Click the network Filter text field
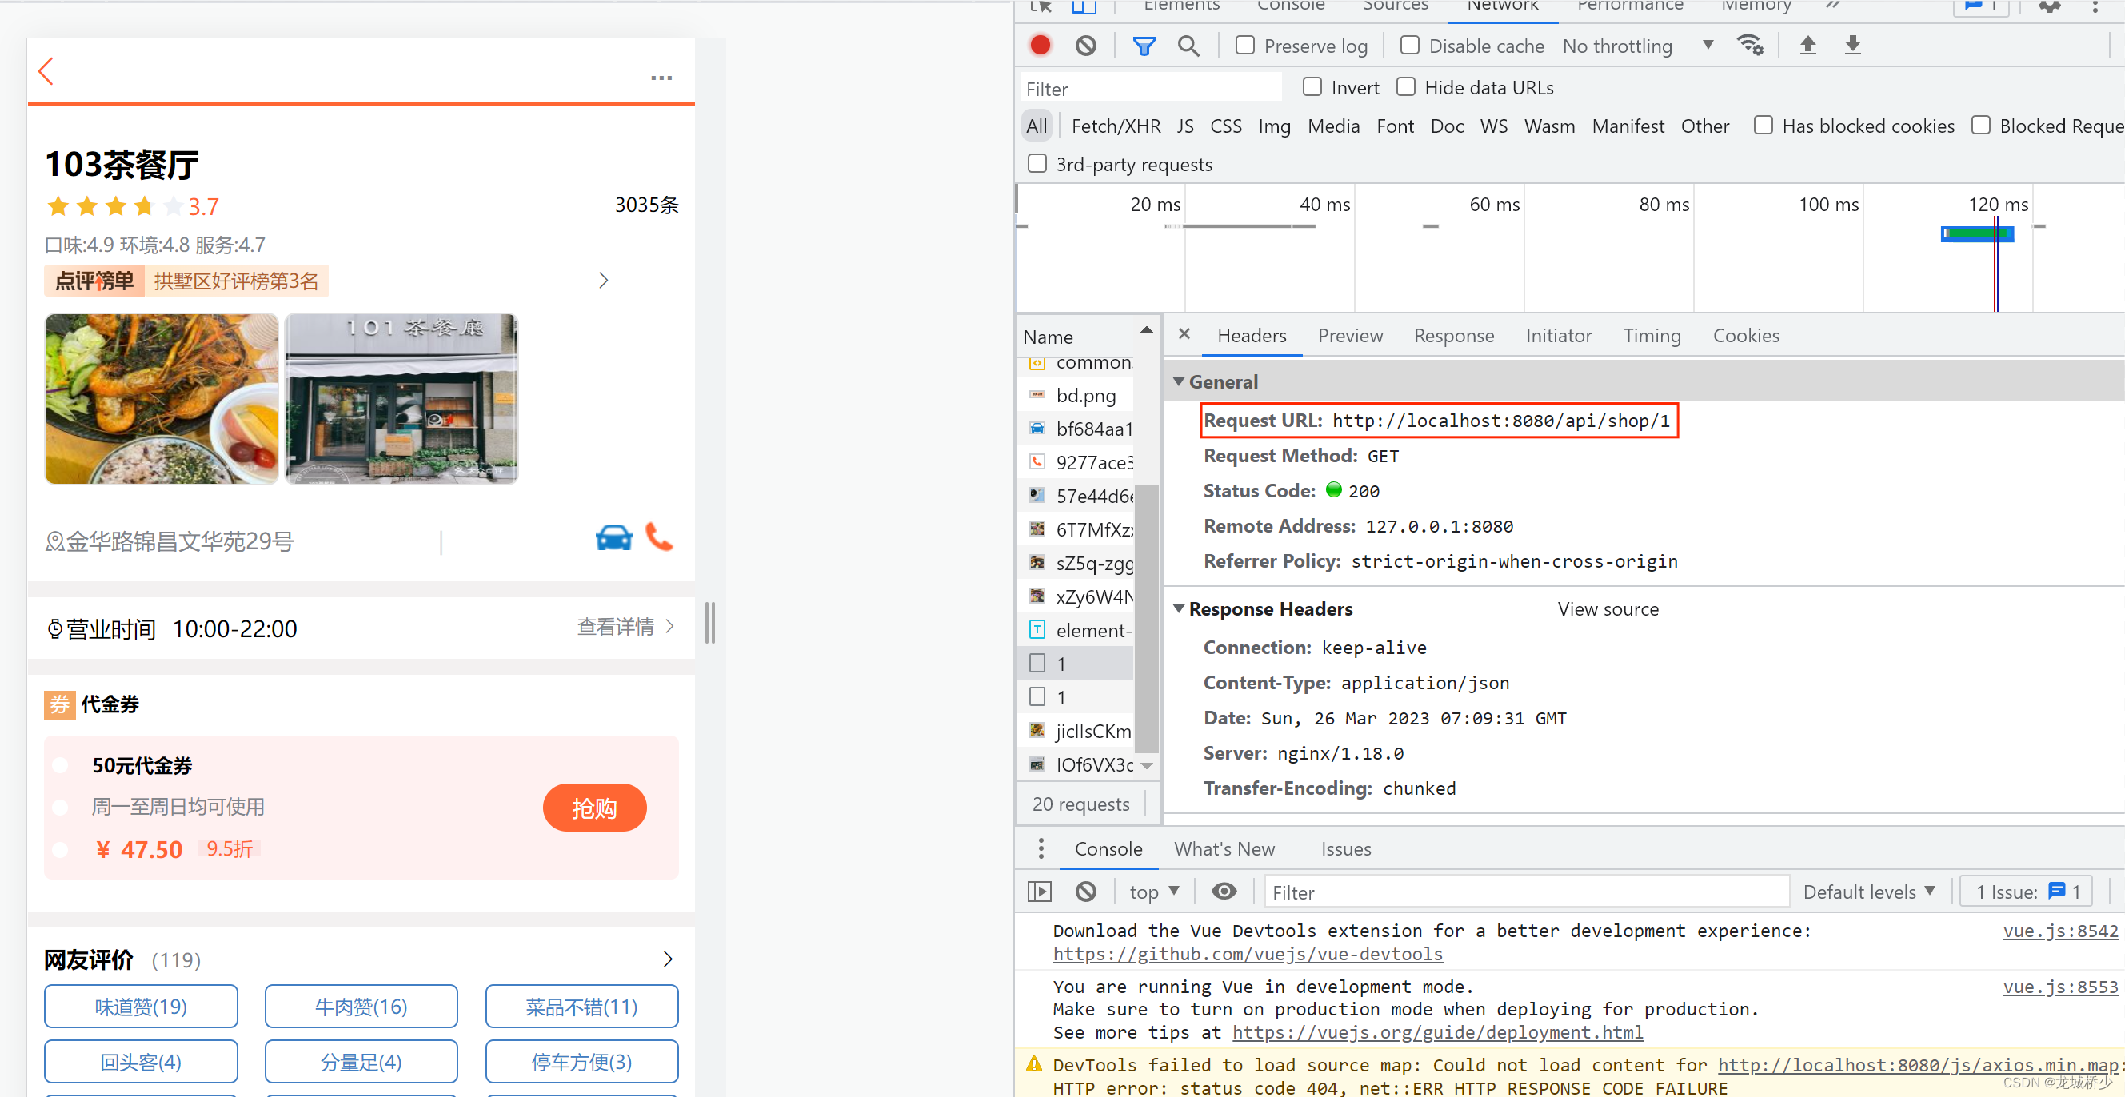This screenshot has width=2125, height=1097. point(1151,88)
